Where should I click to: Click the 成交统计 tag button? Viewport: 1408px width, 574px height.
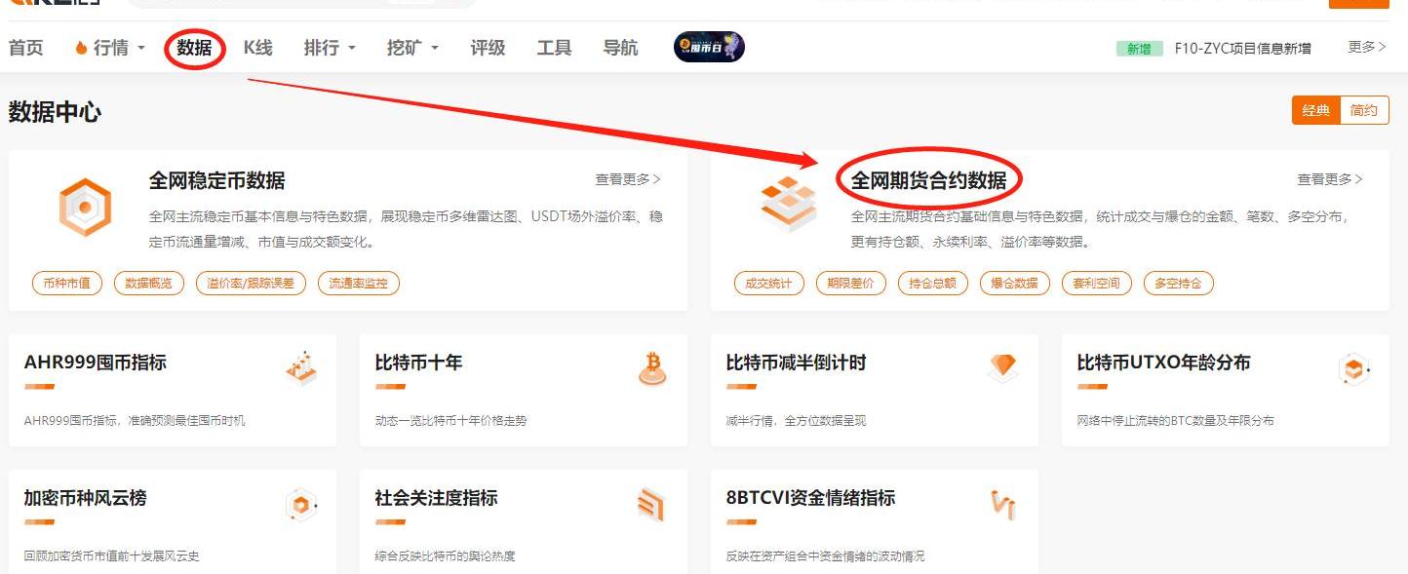768,284
